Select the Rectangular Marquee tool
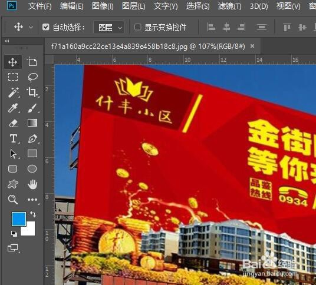Viewport: 316px width, 285px height. [x=13, y=77]
